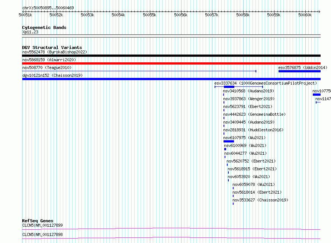Open nsv3937863 (Wenger2019) variant
The width and height of the screenshot is (331, 243).
pyautogui.click(x=249, y=99)
